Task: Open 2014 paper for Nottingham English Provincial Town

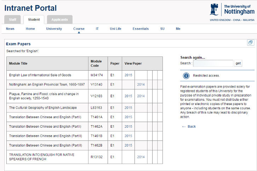Action: (x=141, y=84)
